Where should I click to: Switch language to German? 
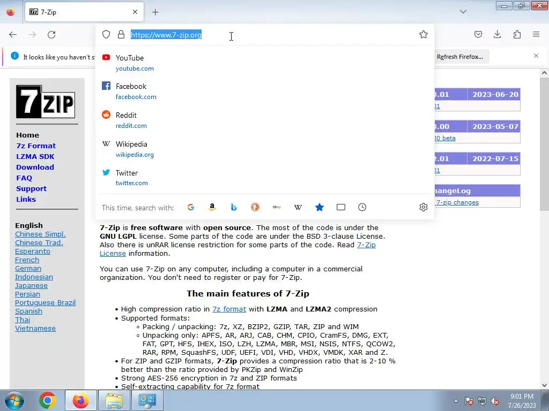28,269
